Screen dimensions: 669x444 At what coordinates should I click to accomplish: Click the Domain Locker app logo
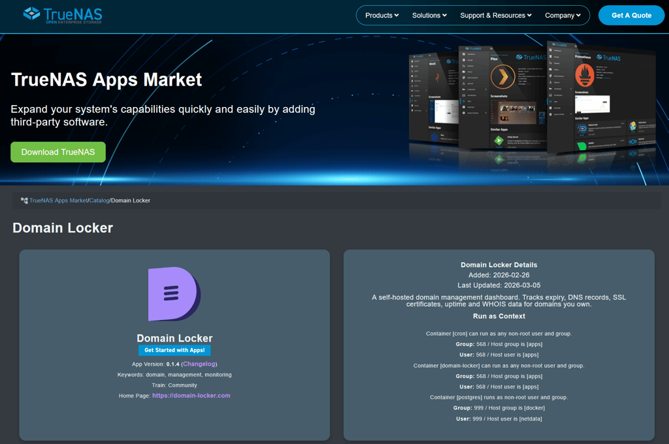174,295
